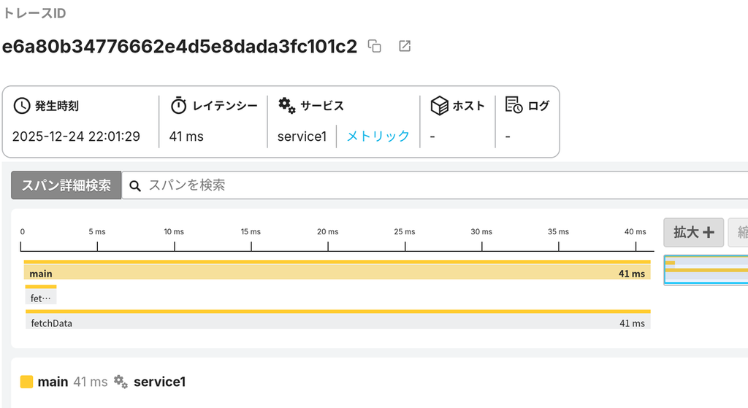Click the clock icon beside 発生時刻
Viewport: 748px width, 408px height.
[x=21, y=105]
